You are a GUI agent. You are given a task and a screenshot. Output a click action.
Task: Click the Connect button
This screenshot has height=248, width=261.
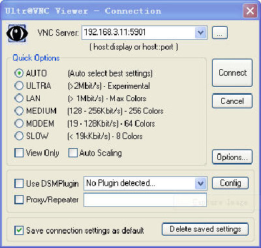pos(232,72)
